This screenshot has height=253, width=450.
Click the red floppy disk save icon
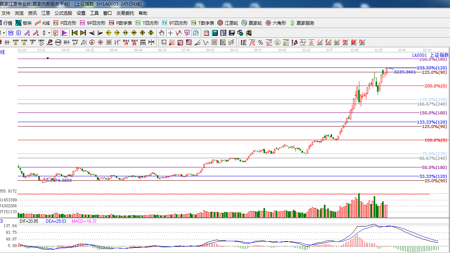[232, 33]
